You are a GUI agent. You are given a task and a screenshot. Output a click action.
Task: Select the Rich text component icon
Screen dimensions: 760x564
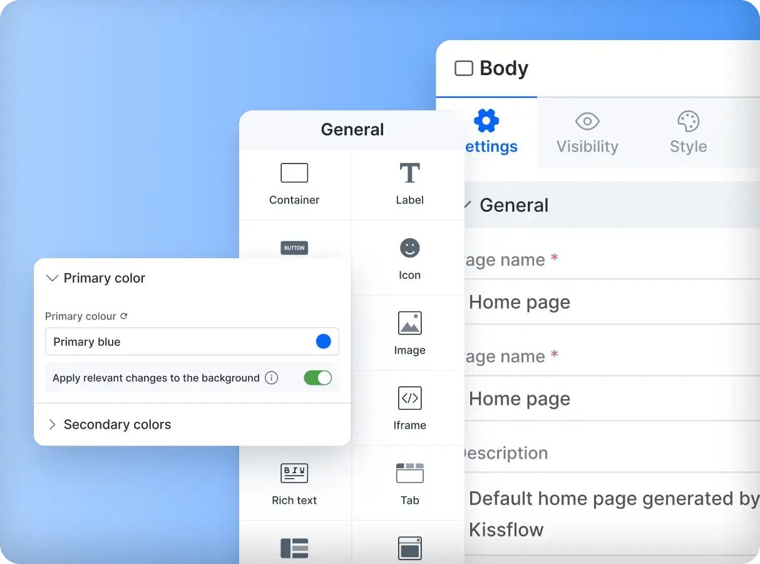coord(294,473)
